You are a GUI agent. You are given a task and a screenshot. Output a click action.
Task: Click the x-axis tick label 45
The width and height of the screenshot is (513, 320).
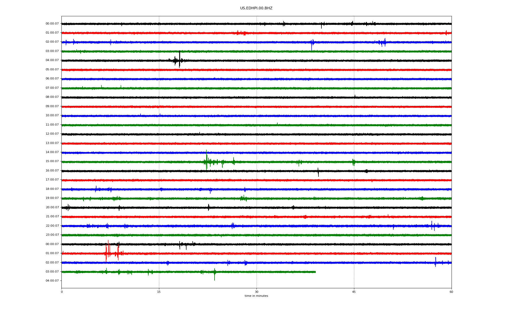coord(354,292)
